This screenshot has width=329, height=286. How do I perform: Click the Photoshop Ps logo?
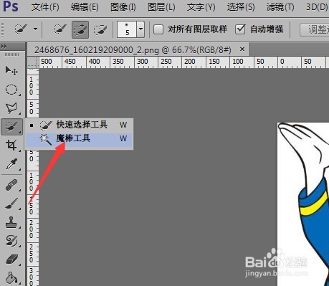click(11, 6)
